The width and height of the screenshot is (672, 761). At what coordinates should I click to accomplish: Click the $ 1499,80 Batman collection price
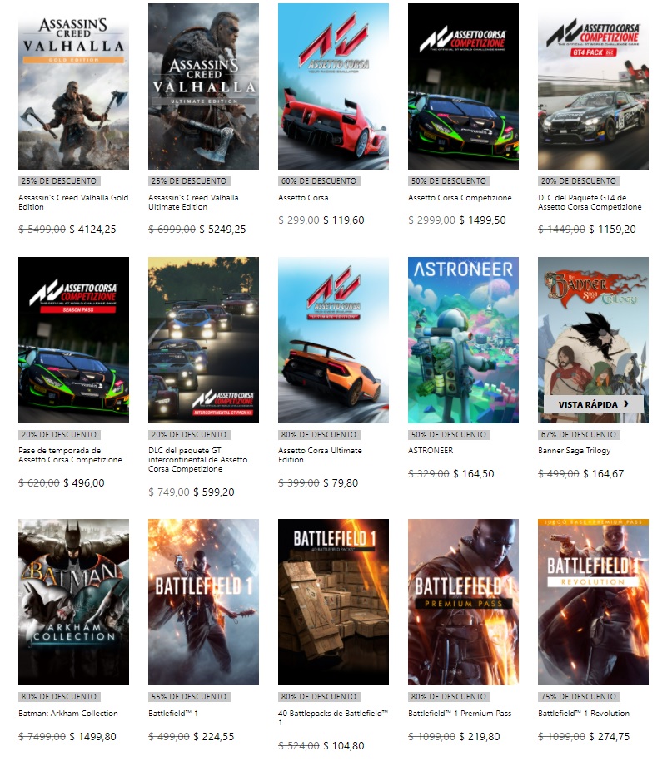coord(92,736)
